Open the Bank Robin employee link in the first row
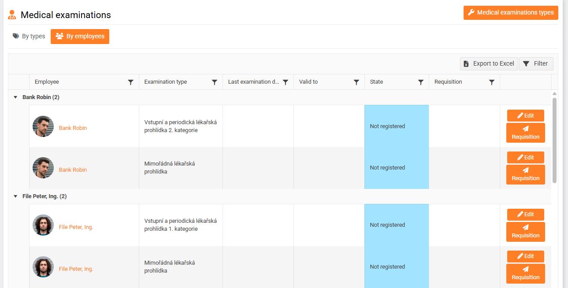Viewport: 568px width, 288px height. click(x=73, y=128)
